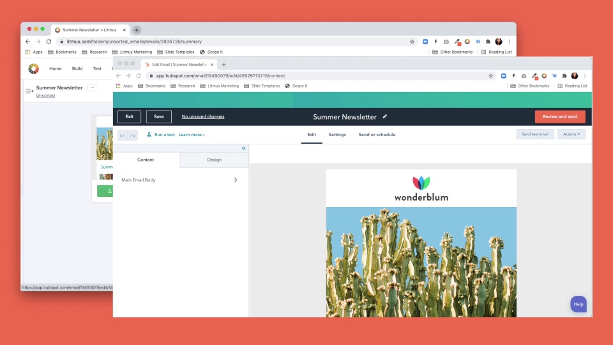Bookmark Litmus page with star icon
The height and width of the screenshot is (345, 613).
tap(412, 42)
